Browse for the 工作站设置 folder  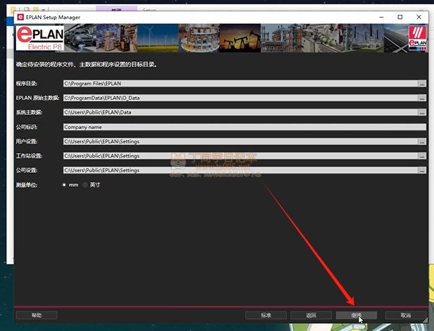click(422, 156)
